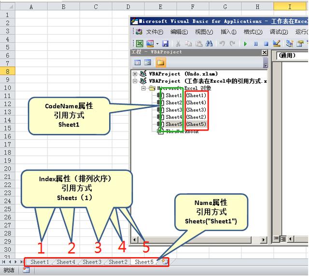Click the Insert Worksheet tab icon
This screenshot has height=276, width=309.
(x=165, y=262)
